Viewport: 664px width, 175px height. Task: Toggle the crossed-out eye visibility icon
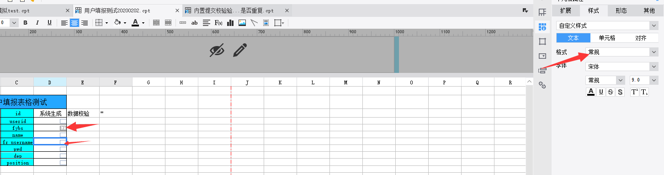[217, 50]
